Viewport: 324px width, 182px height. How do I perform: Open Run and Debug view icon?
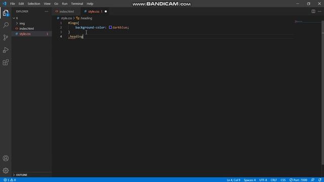[6, 50]
